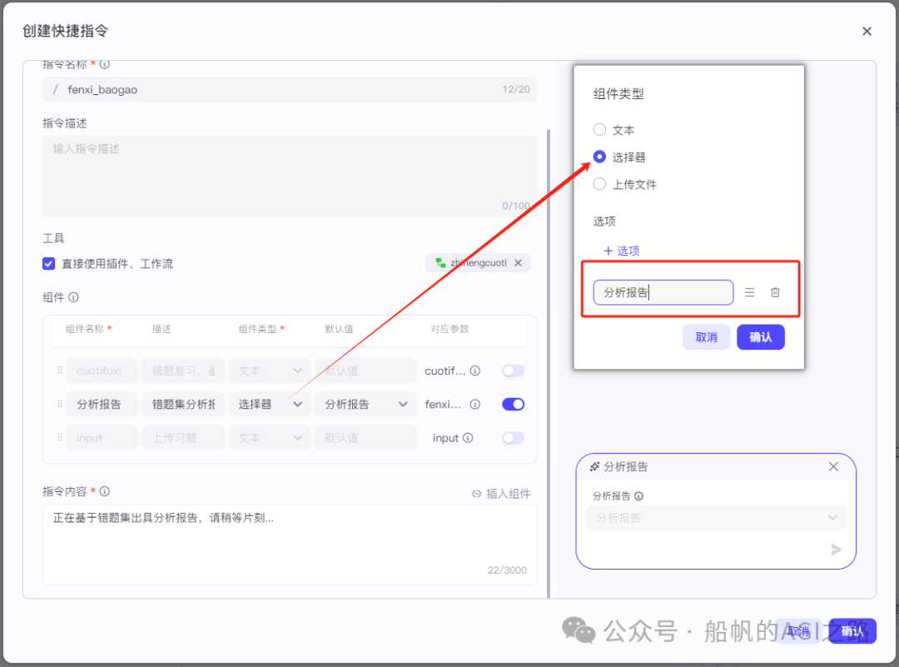Enable the input row toggle
This screenshot has width=899, height=667.
513,438
